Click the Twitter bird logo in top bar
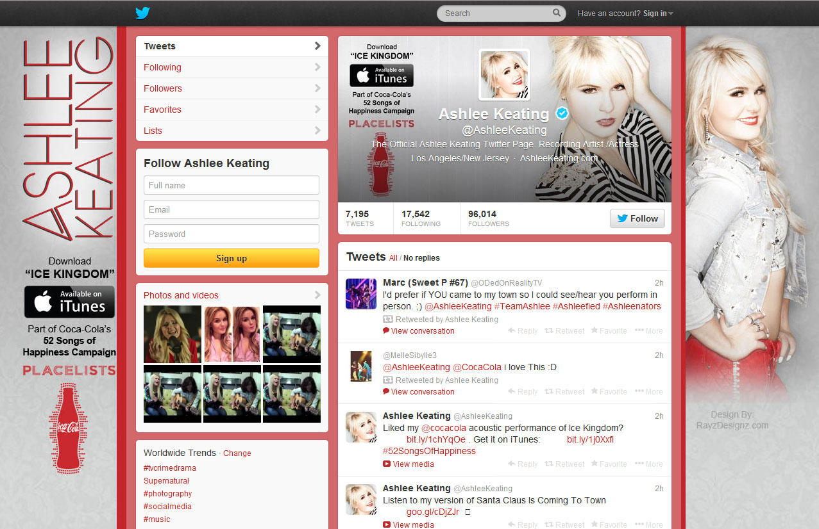The image size is (819, 529). (142, 13)
